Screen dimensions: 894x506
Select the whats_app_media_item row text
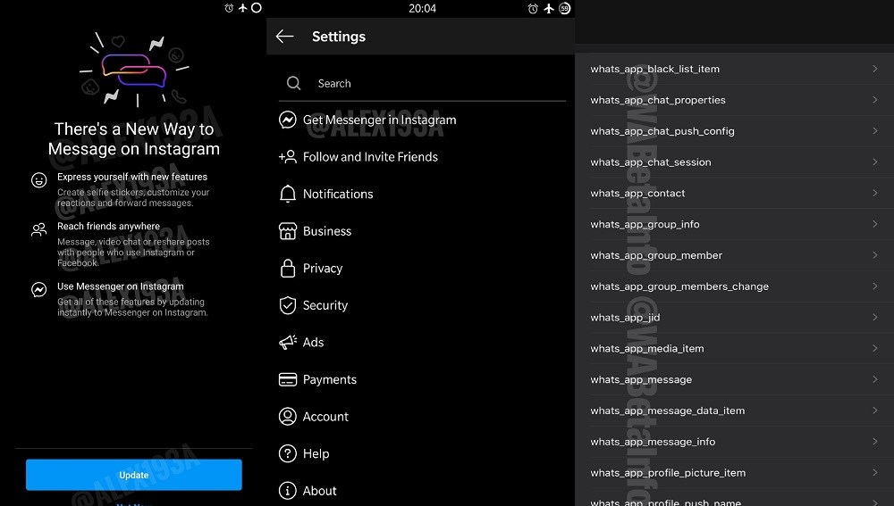tap(647, 349)
